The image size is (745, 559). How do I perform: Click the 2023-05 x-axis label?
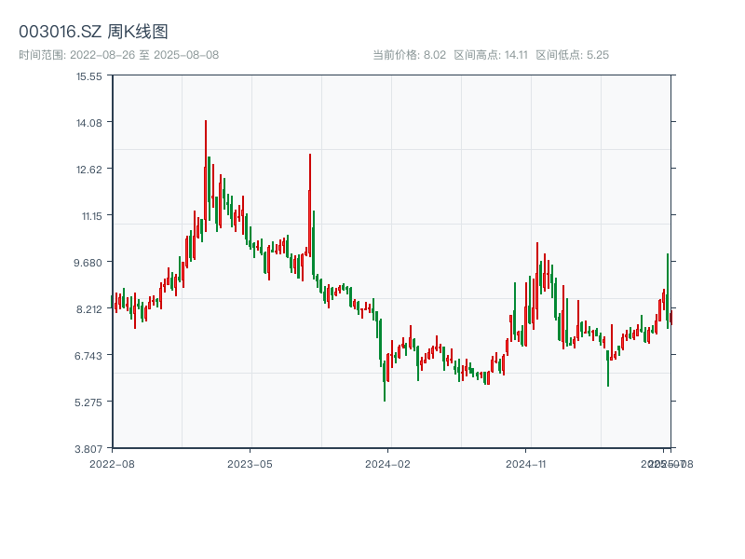pos(250,464)
